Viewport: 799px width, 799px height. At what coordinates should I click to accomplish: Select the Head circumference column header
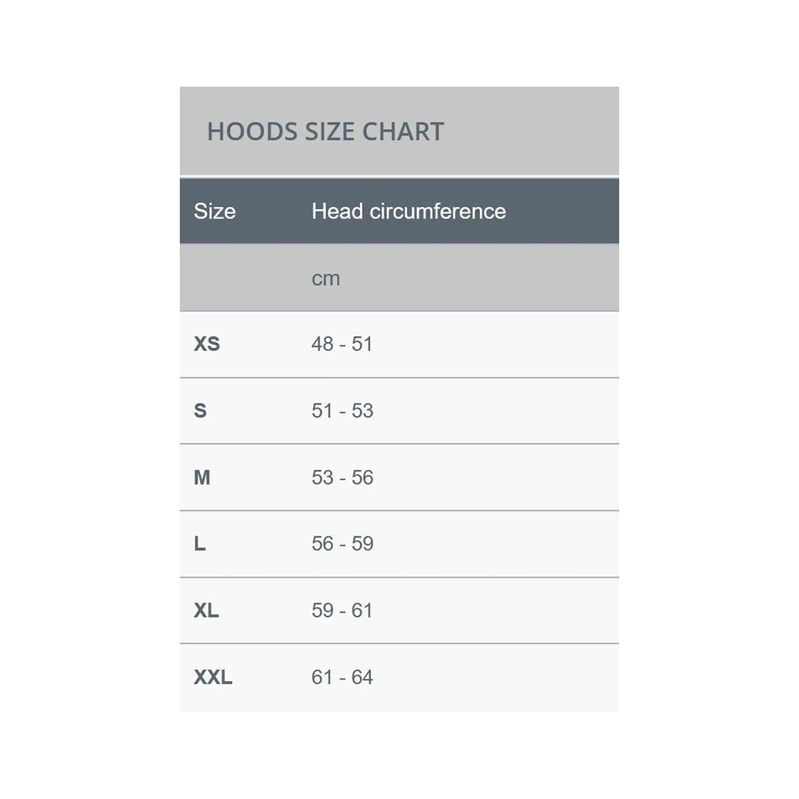point(408,212)
